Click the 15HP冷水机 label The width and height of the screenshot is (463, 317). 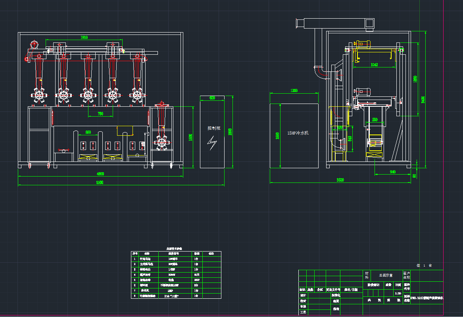[x=298, y=133]
